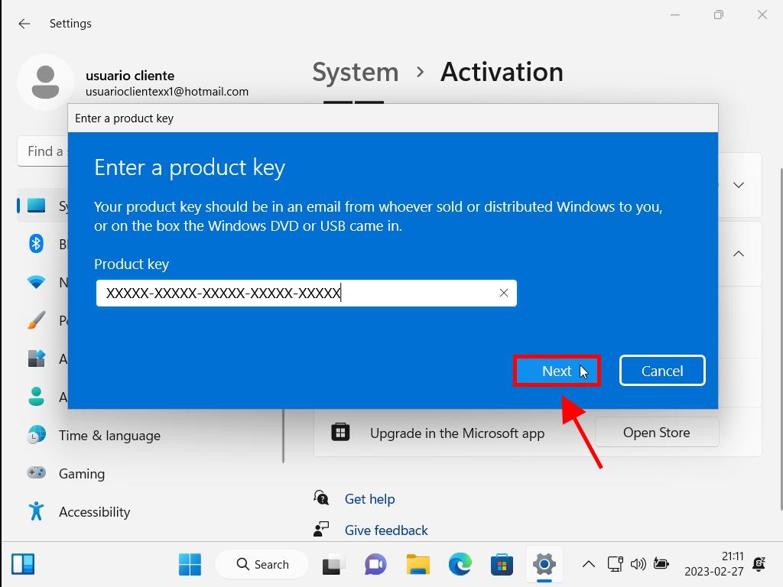Cancel the product key dialog
The height and width of the screenshot is (587, 783).
[661, 371]
